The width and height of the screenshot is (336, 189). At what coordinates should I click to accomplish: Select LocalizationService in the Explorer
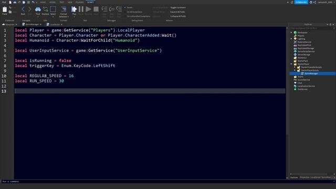point(306,86)
